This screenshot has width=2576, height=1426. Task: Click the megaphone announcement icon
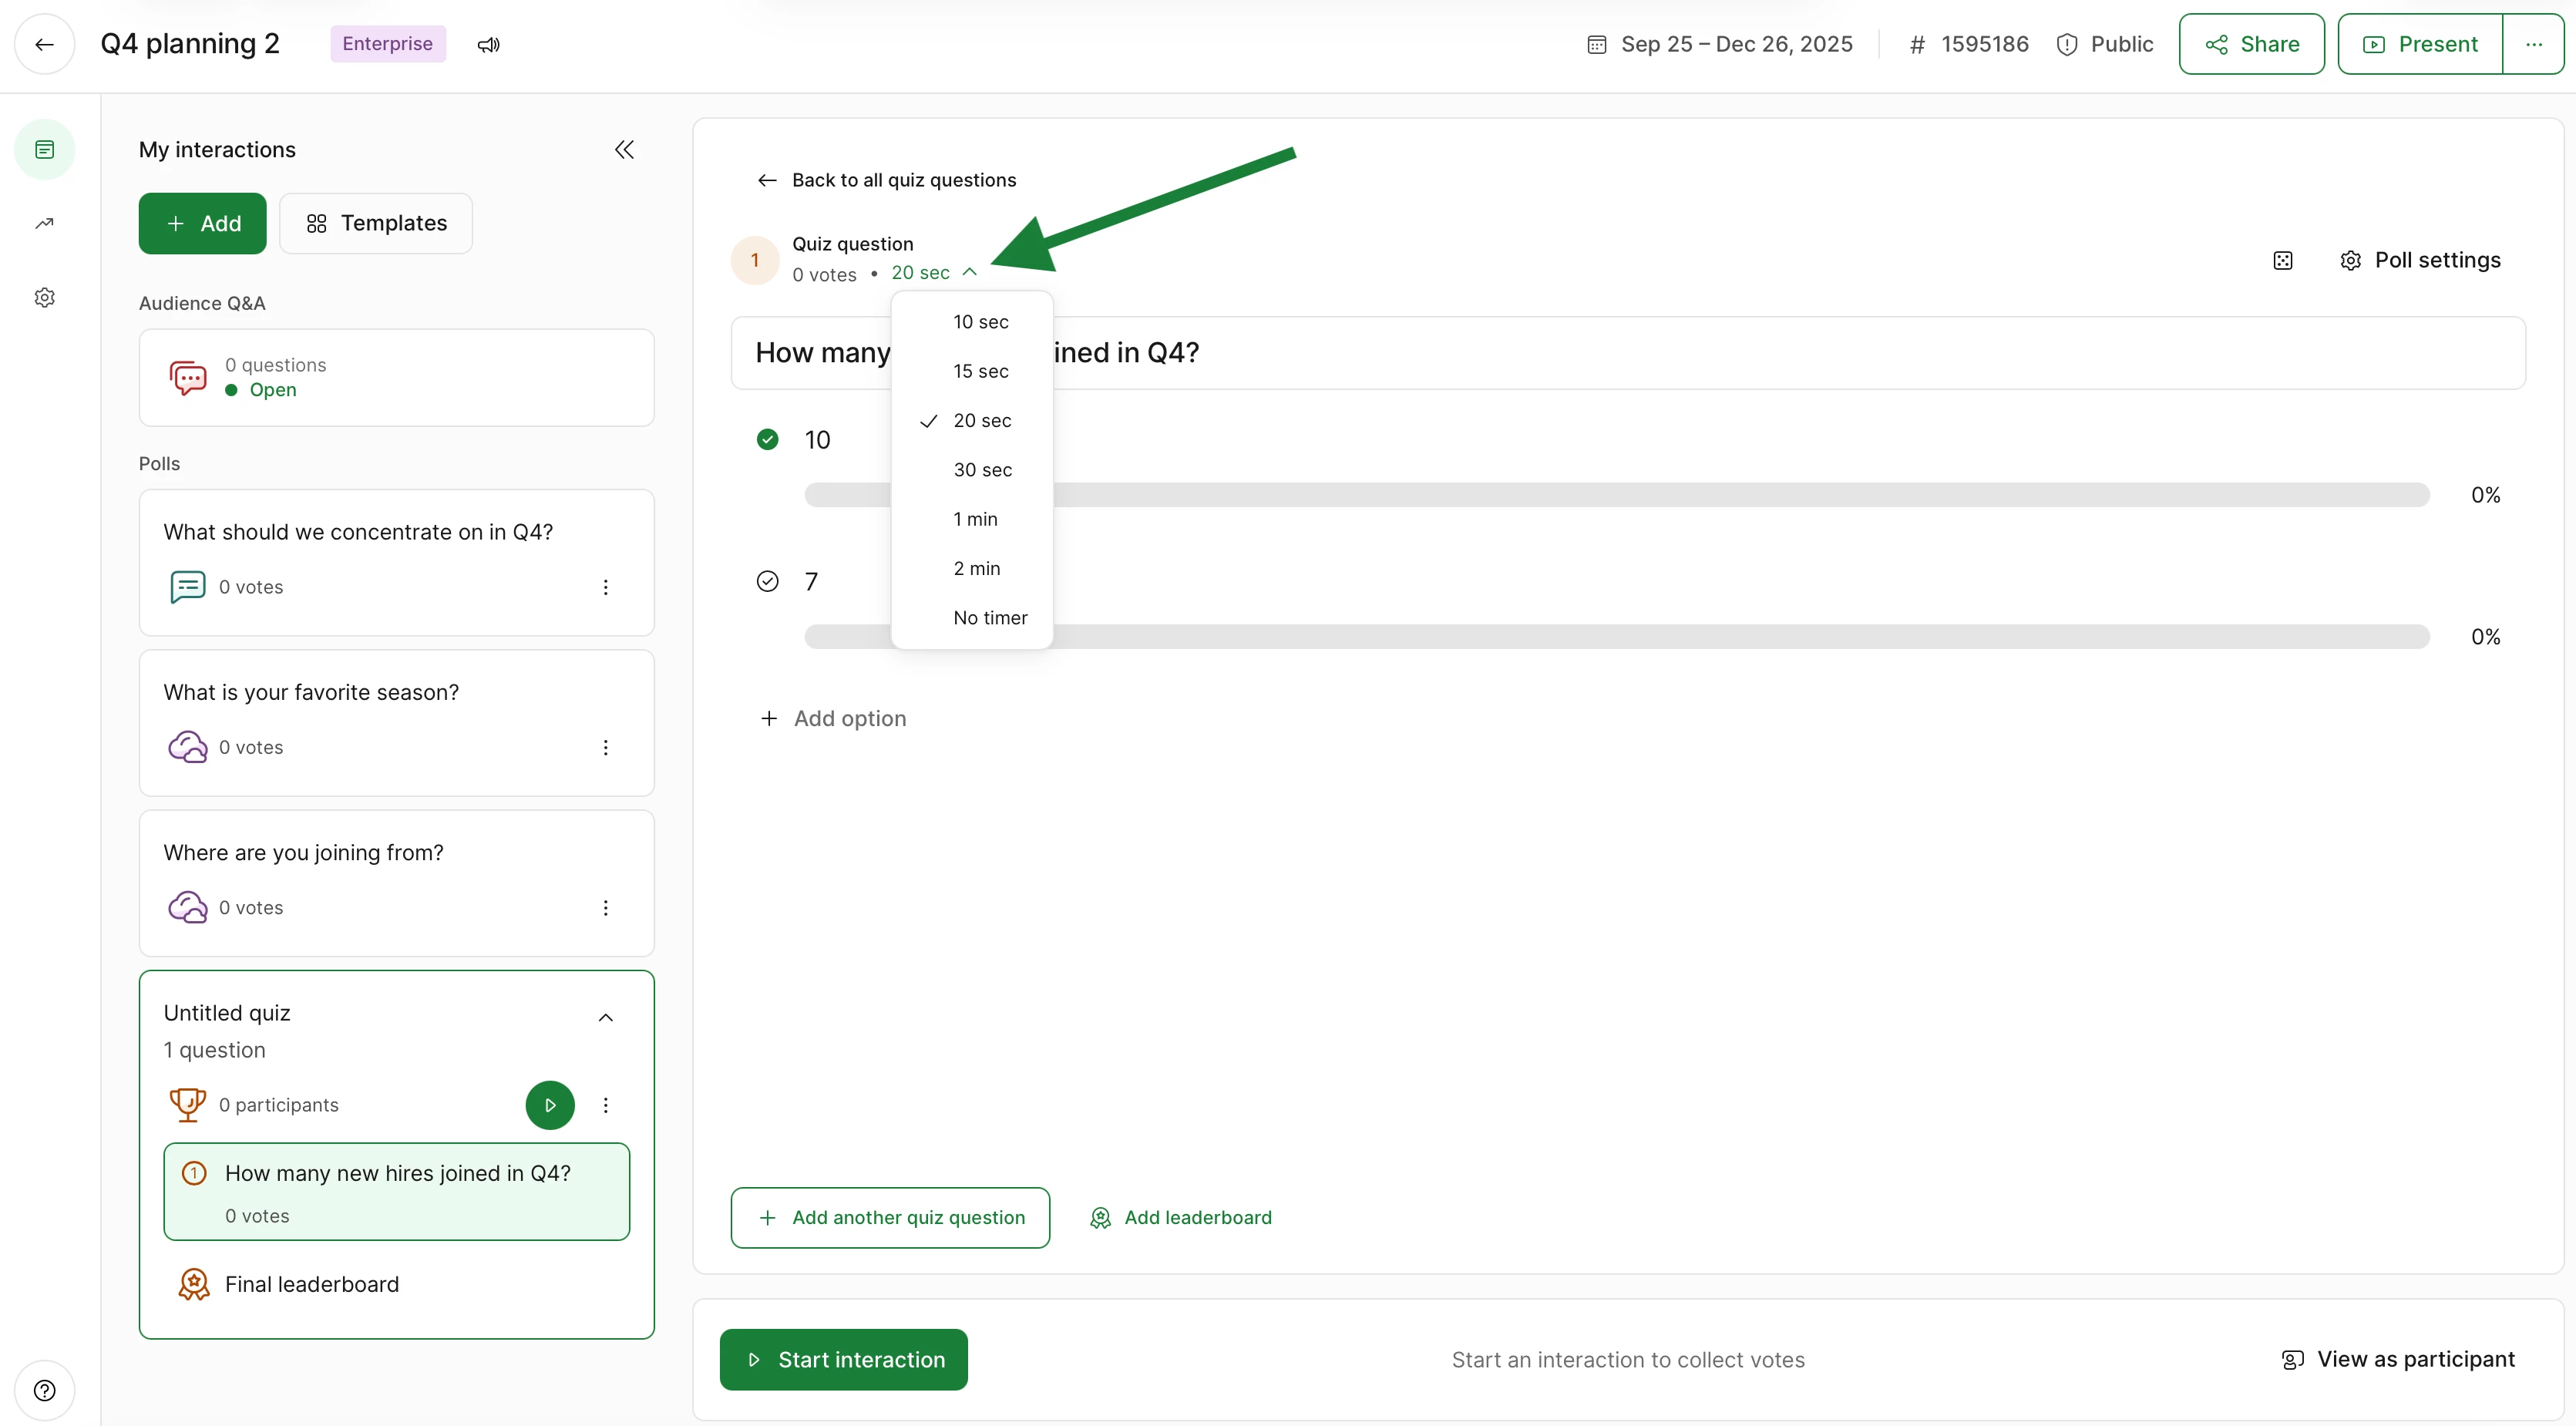pyautogui.click(x=488, y=45)
